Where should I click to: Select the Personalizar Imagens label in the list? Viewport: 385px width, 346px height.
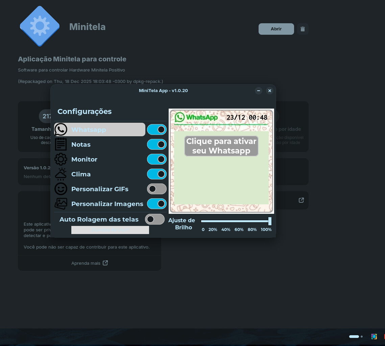click(107, 204)
